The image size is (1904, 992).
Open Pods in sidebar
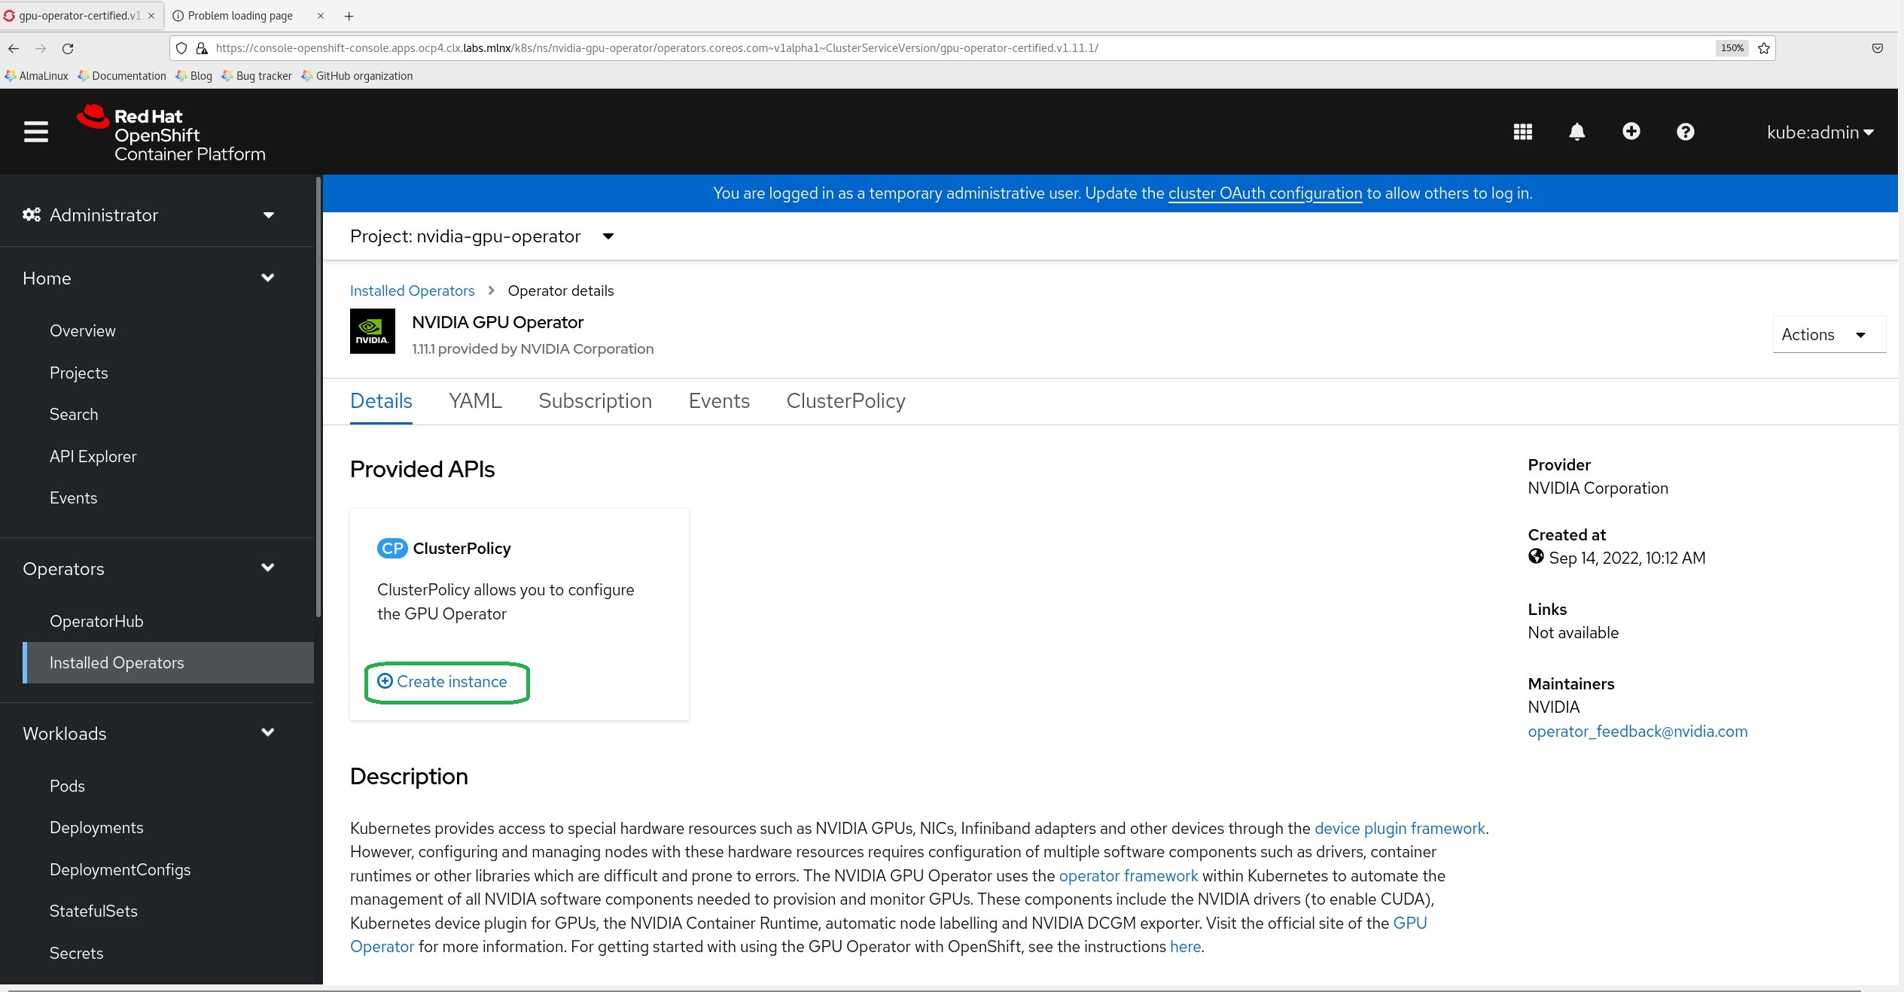pos(67,787)
